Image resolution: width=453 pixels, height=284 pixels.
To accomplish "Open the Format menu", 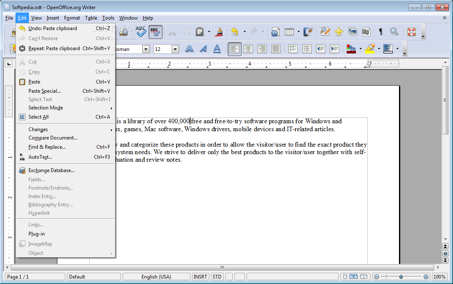I will tap(72, 18).
